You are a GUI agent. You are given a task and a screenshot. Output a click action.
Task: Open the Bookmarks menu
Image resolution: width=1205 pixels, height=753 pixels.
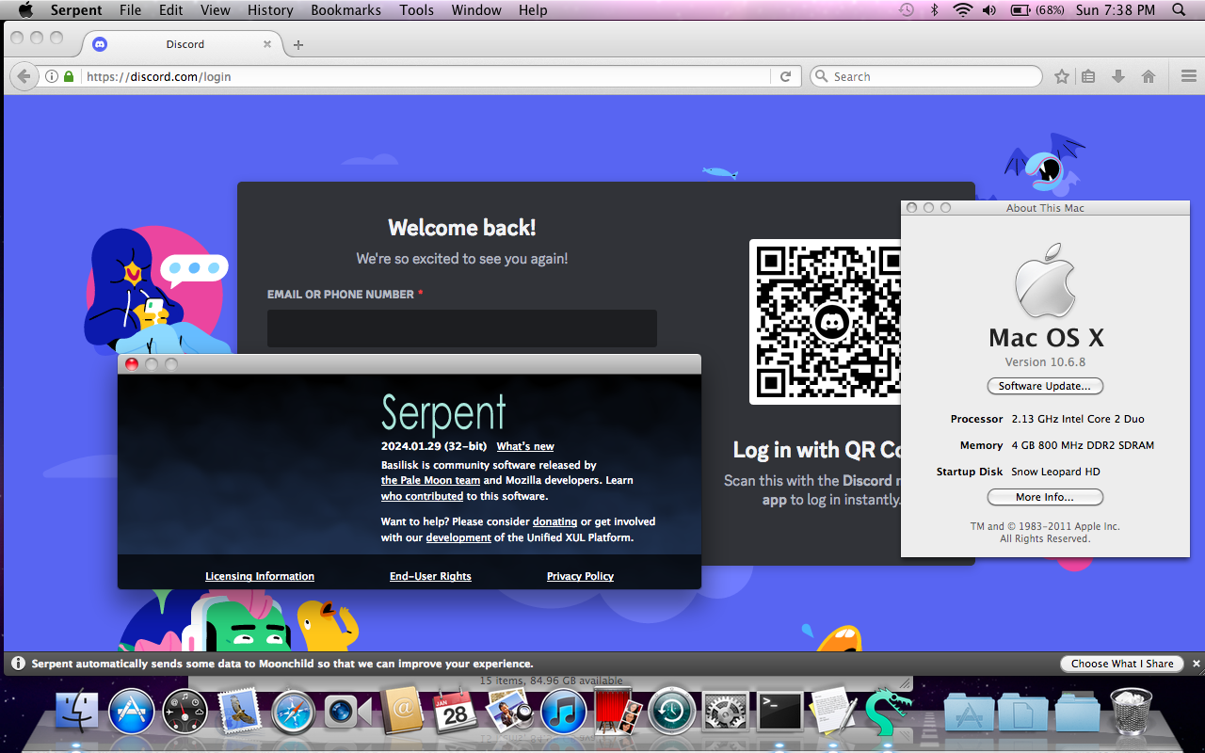coord(345,10)
